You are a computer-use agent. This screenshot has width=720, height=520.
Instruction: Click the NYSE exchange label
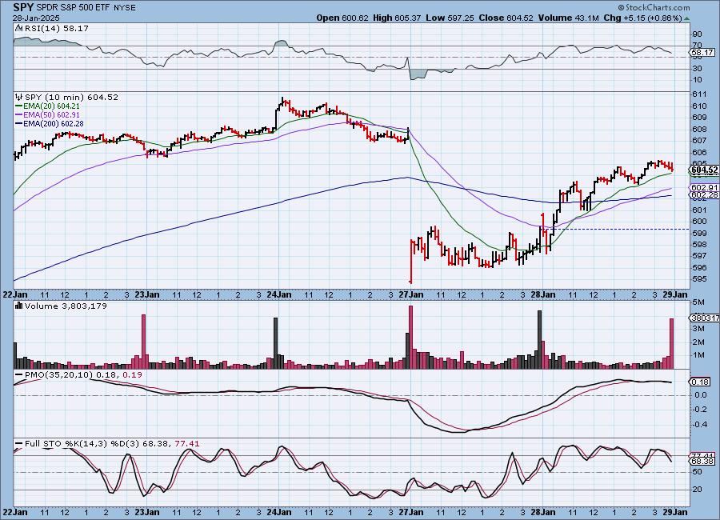pos(124,8)
